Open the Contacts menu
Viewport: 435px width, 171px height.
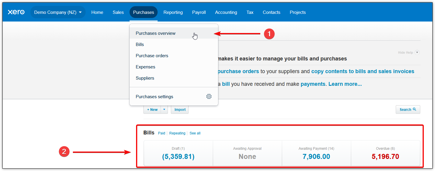(272, 12)
